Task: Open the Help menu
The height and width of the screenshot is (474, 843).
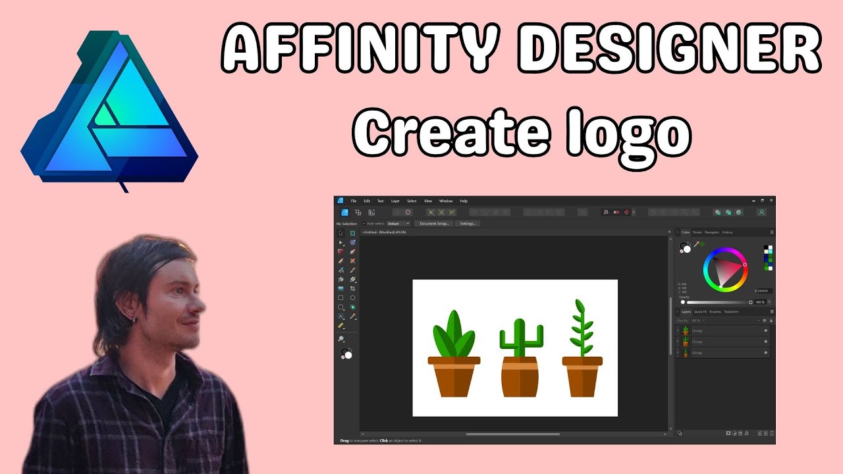Action: pyautogui.click(x=464, y=201)
